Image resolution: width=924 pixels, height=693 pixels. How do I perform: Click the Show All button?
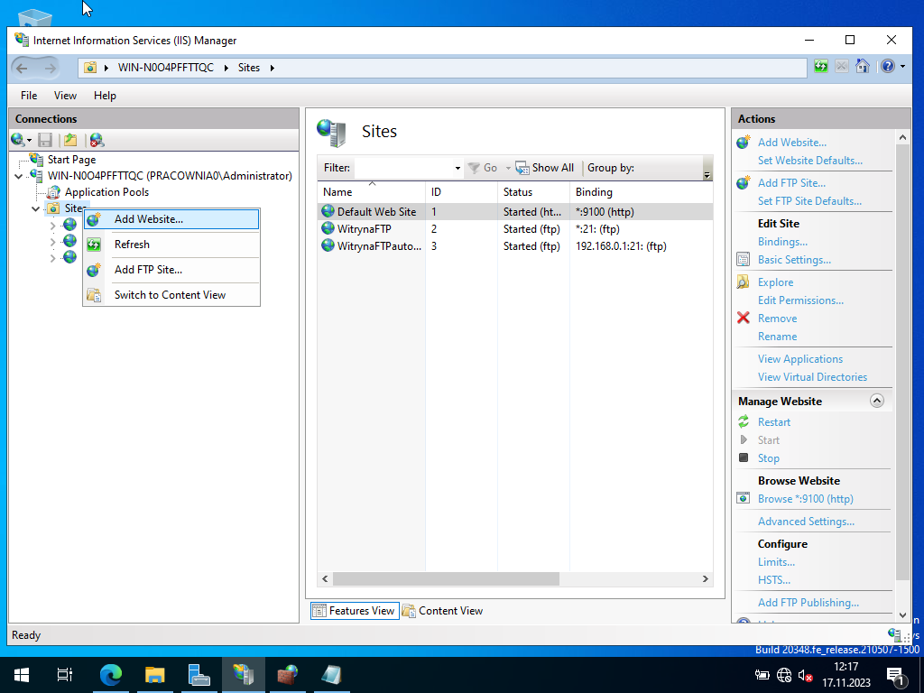coord(544,168)
